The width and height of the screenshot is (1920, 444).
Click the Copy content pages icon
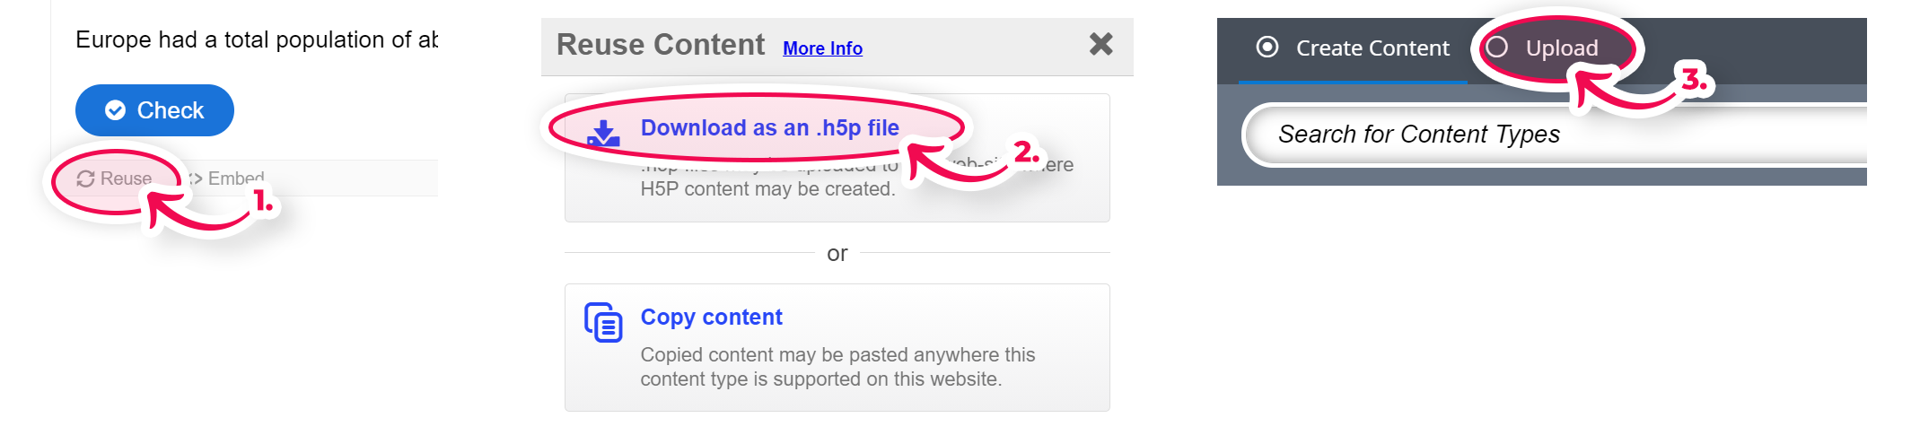pyautogui.click(x=603, y=322)
